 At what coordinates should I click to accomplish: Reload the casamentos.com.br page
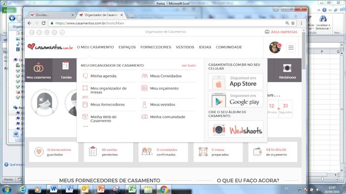tap(43, 23)
